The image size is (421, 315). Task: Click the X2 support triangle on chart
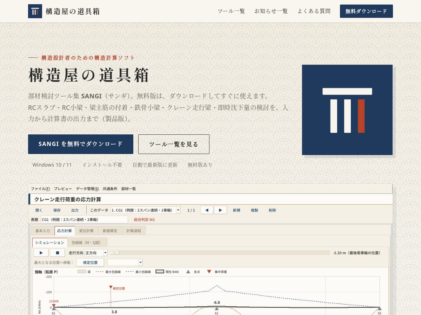click(216, 309)
